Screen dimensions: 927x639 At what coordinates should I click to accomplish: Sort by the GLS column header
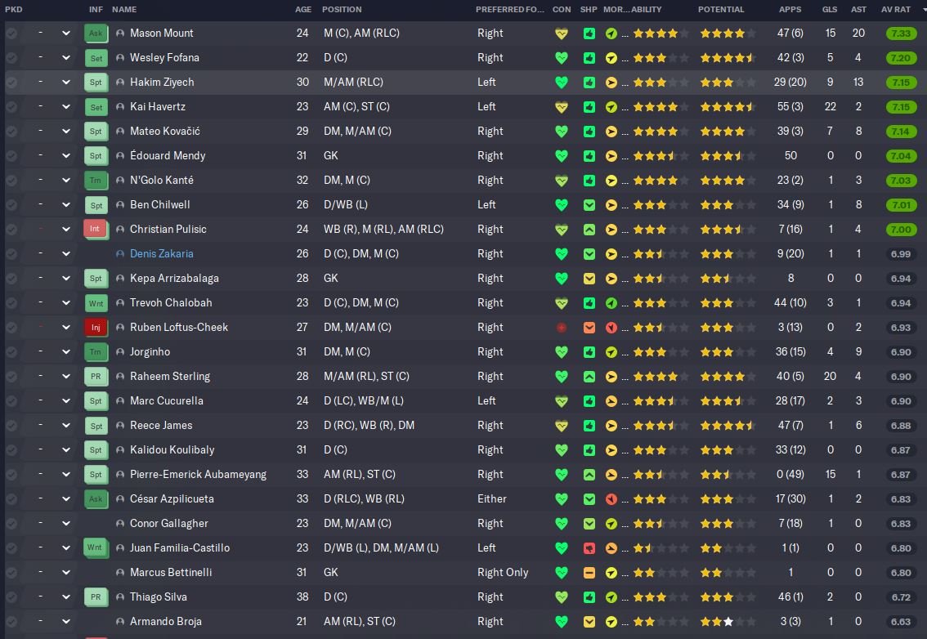tap(830, 10)
